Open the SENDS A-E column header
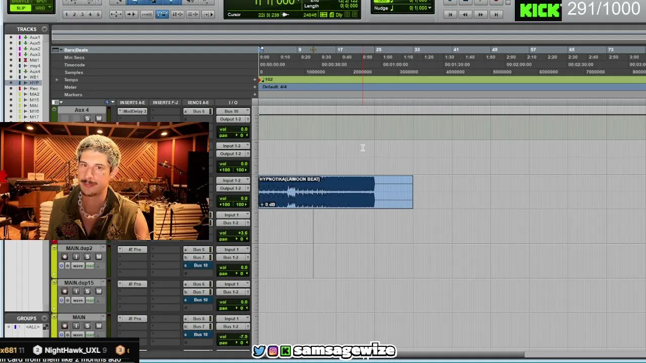The image size is (646, 363). coord(198,102)
